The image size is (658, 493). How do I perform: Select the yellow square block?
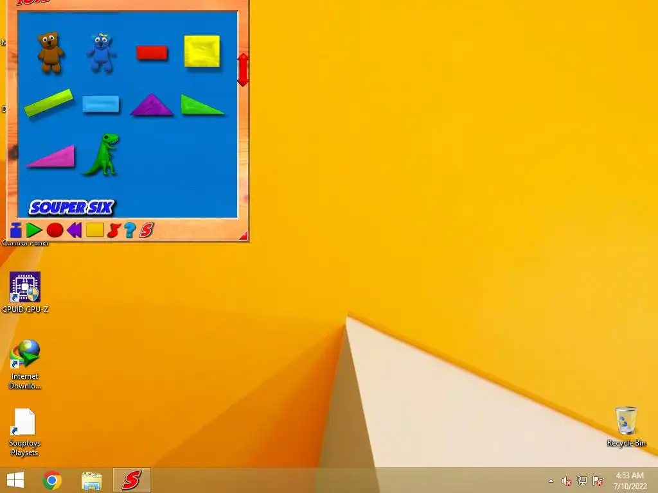pos(202,51)
